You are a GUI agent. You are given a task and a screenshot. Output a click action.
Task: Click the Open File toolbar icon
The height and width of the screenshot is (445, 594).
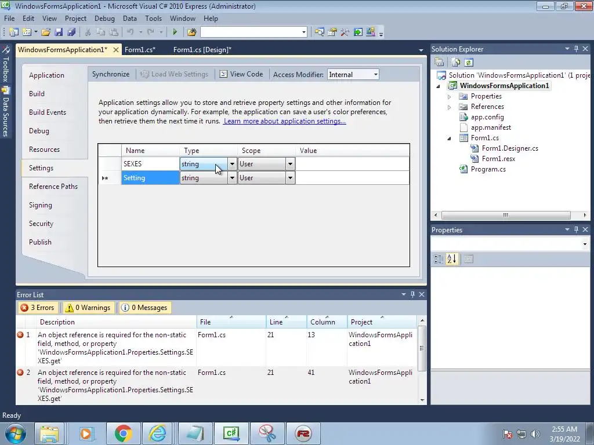pos(46,32)
